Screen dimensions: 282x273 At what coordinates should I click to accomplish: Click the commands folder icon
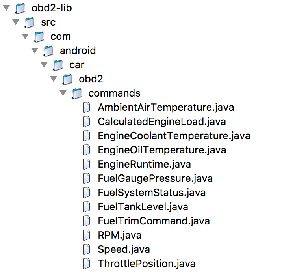pyautogui.click(x=77, y=93)
